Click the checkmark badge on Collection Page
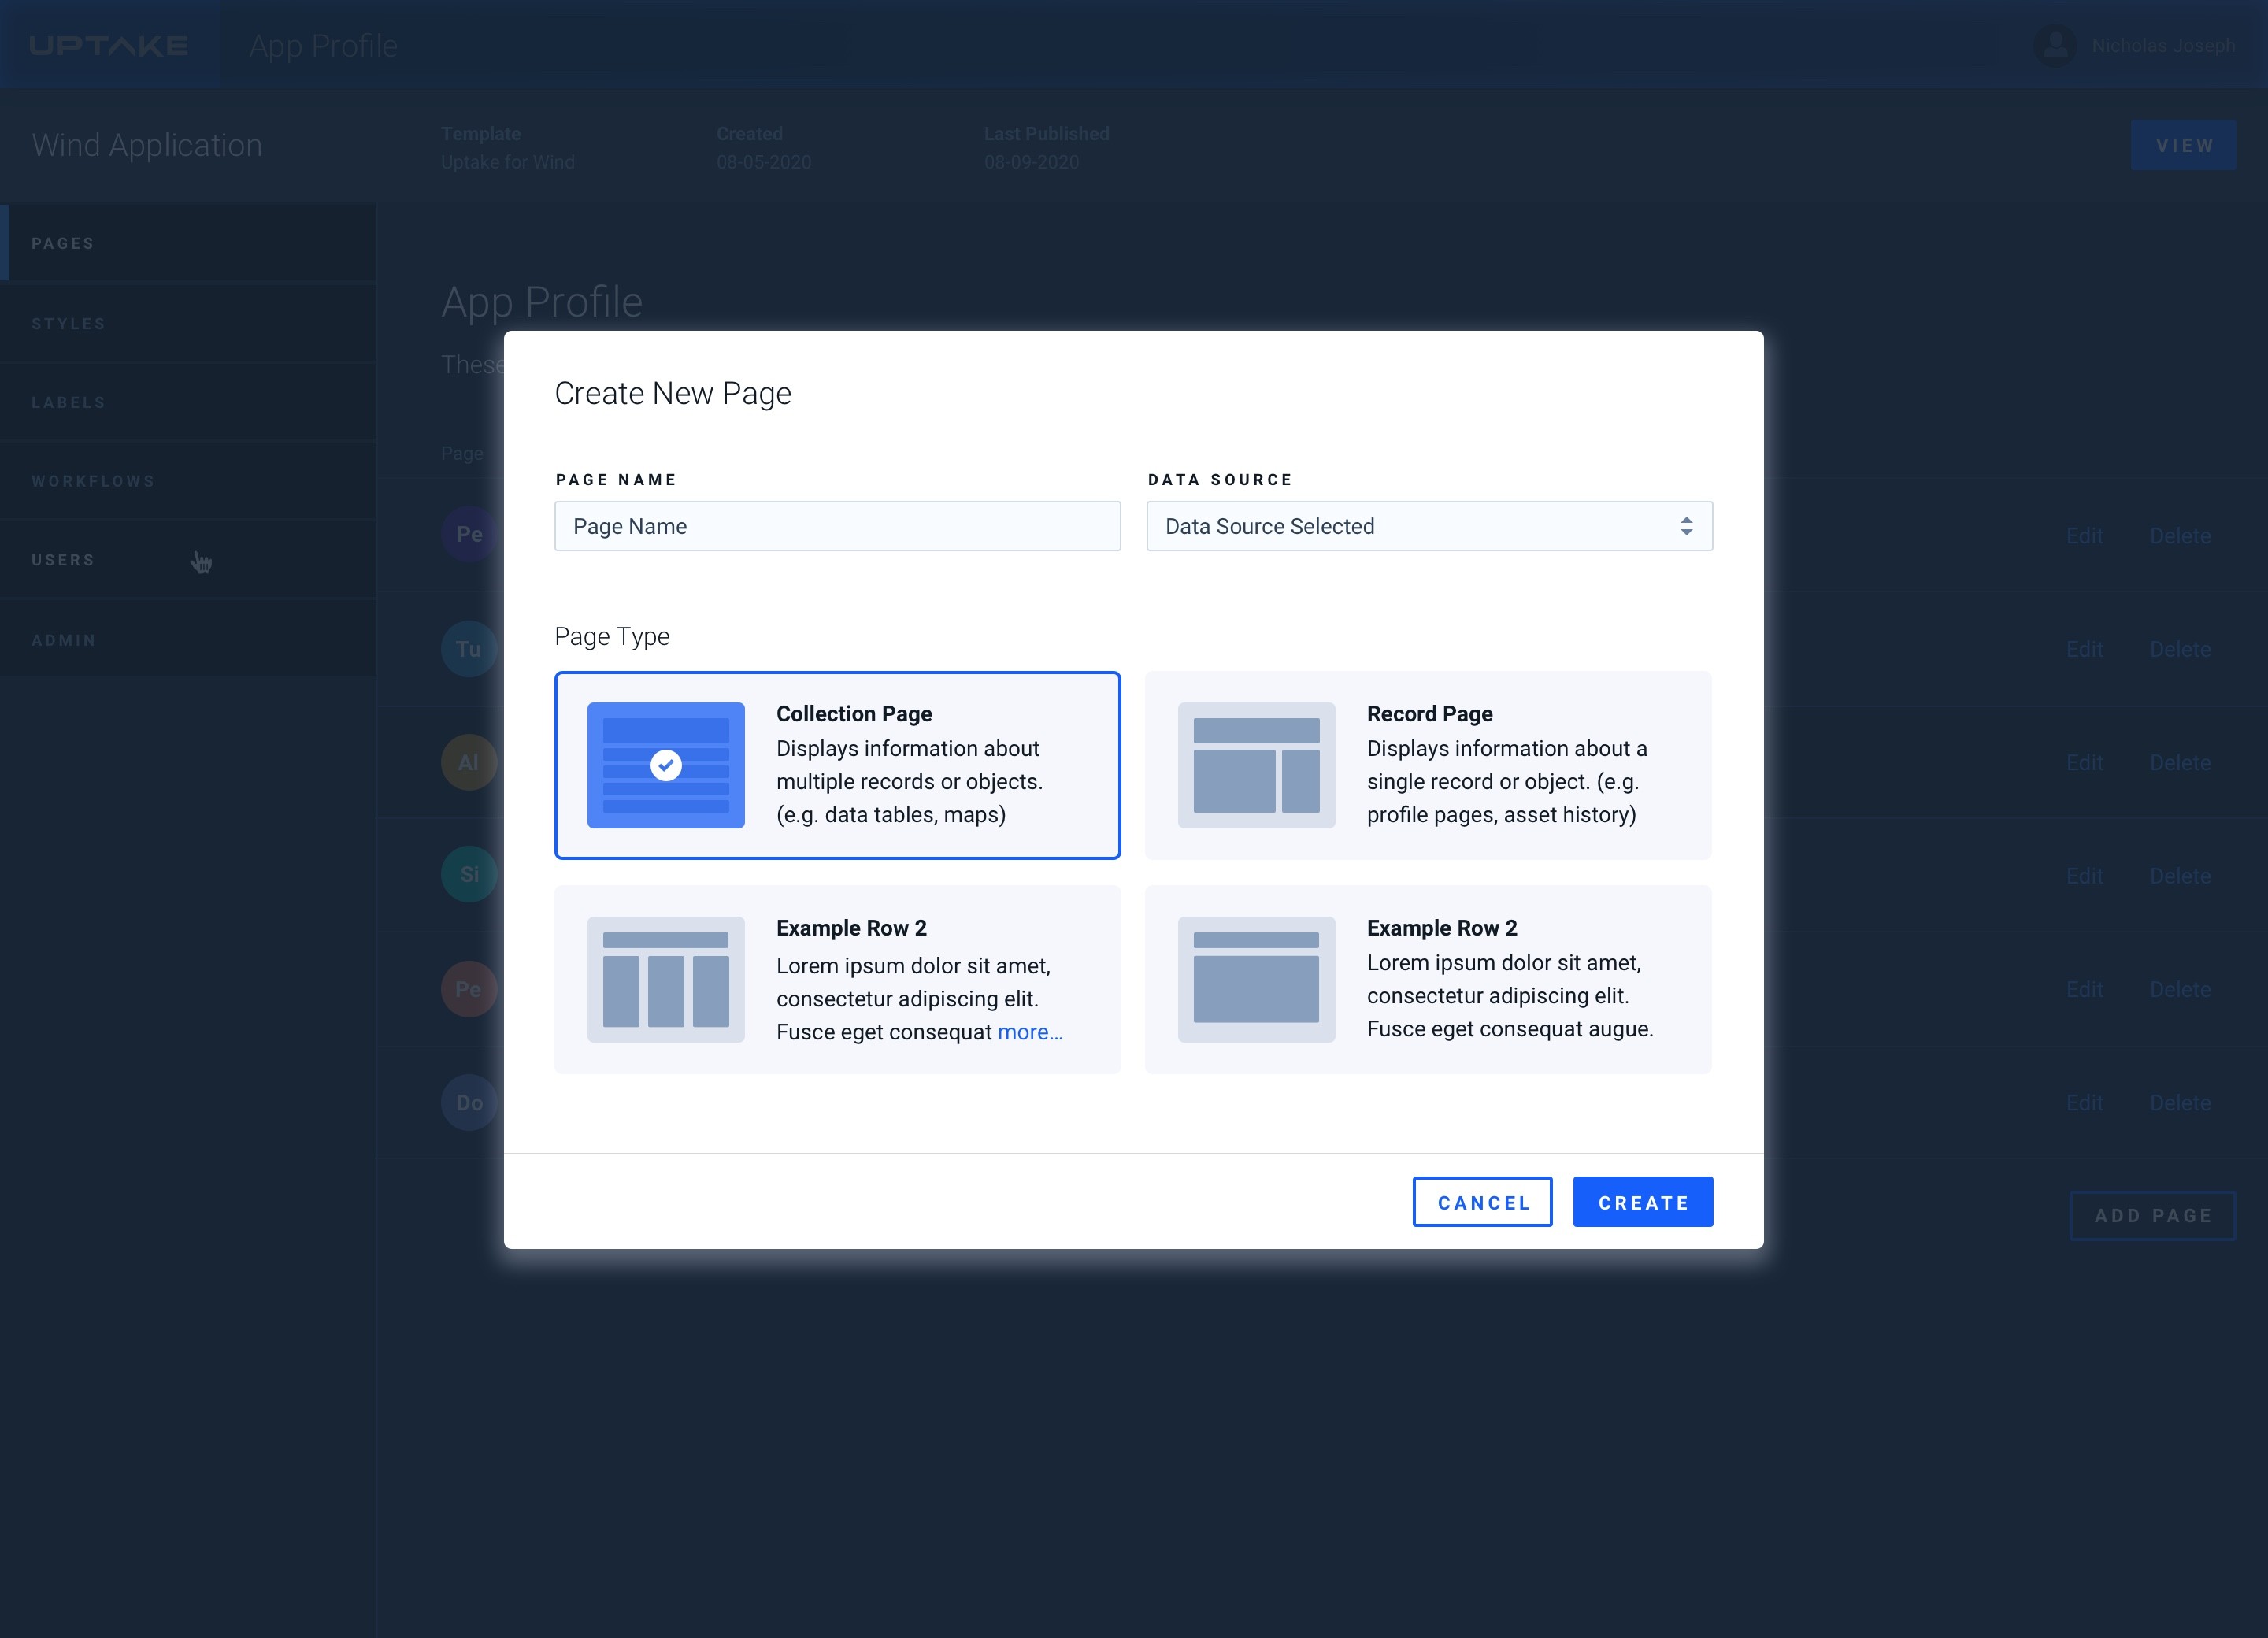 pos(666,765)
